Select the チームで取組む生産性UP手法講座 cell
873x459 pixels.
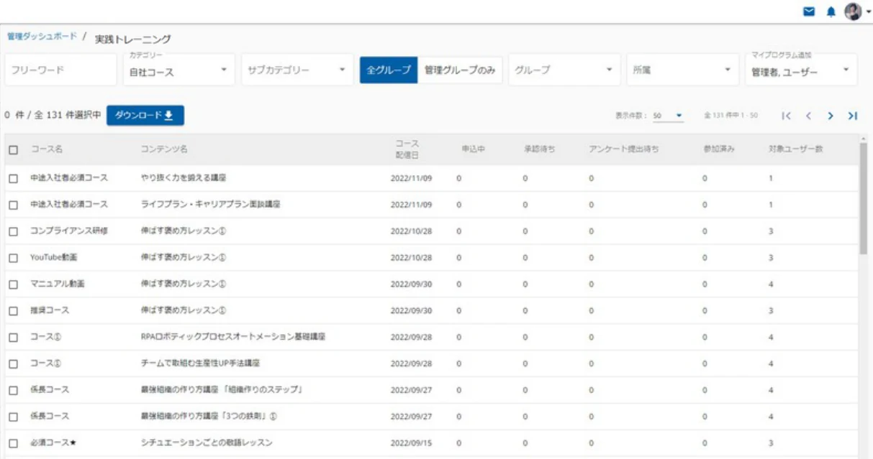200,364
